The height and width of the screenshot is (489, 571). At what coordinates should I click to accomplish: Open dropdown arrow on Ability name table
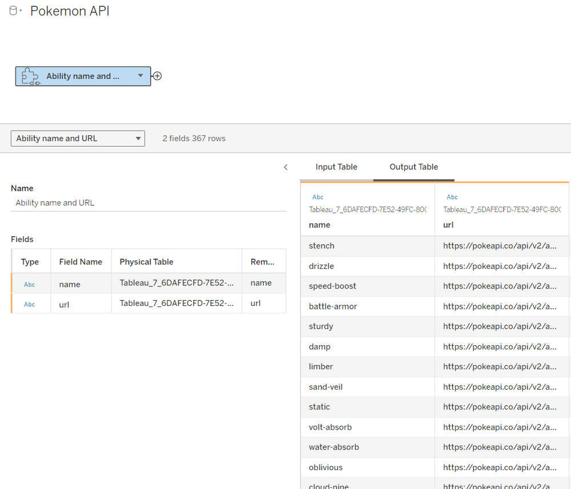140,76
